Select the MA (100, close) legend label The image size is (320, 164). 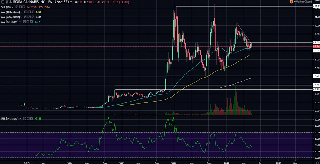pyautogui.click(x=10, y=12)
